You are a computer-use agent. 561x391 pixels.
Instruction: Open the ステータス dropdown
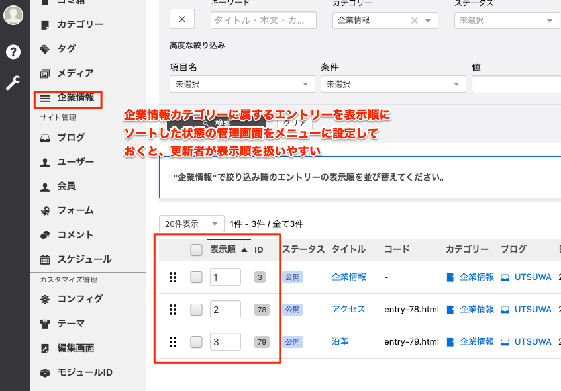pyautogui.click(x=507, y=21)
